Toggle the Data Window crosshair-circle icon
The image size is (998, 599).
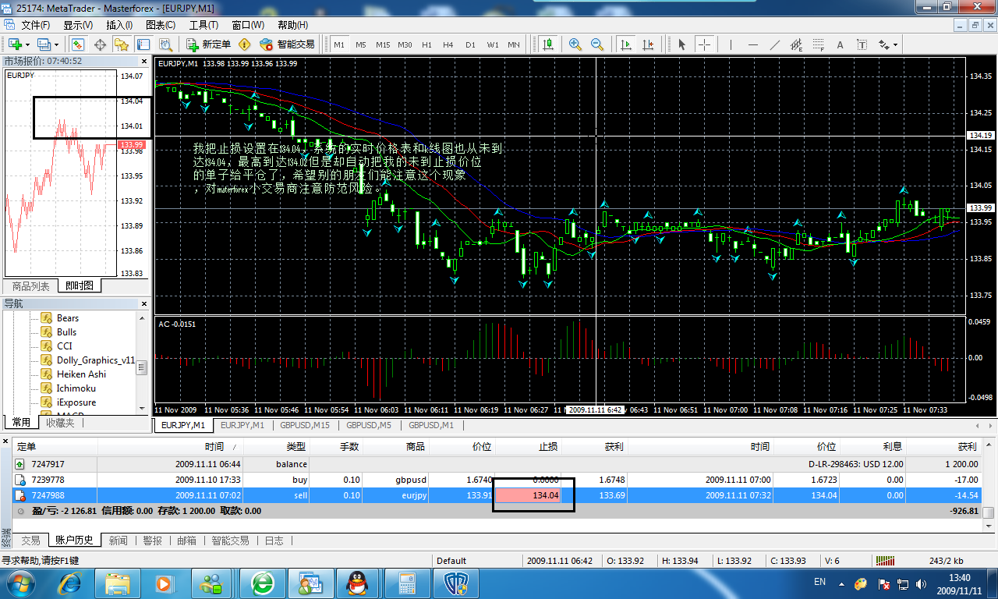coord(101,44)
